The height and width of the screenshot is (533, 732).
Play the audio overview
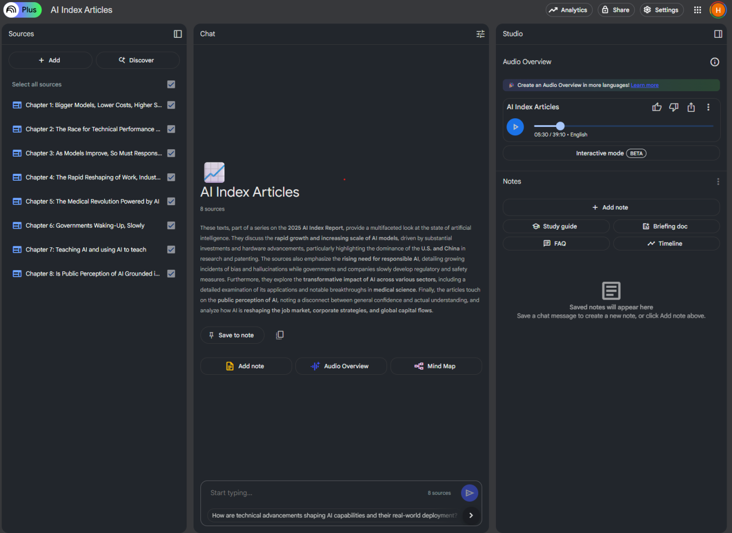coord(515,127)
